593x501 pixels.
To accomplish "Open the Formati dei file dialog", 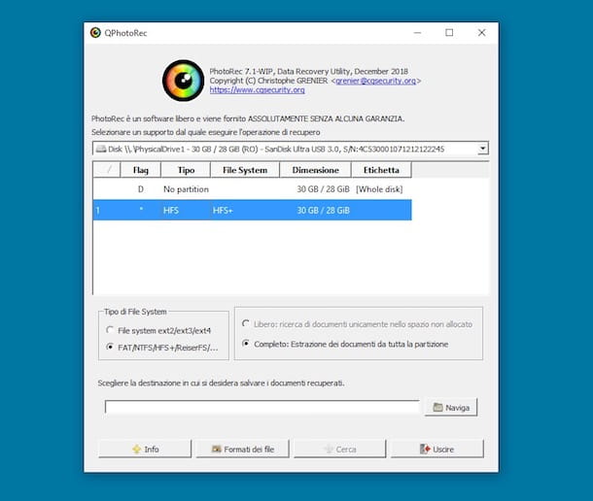I will pyautogui.click(x=242, y=449).
